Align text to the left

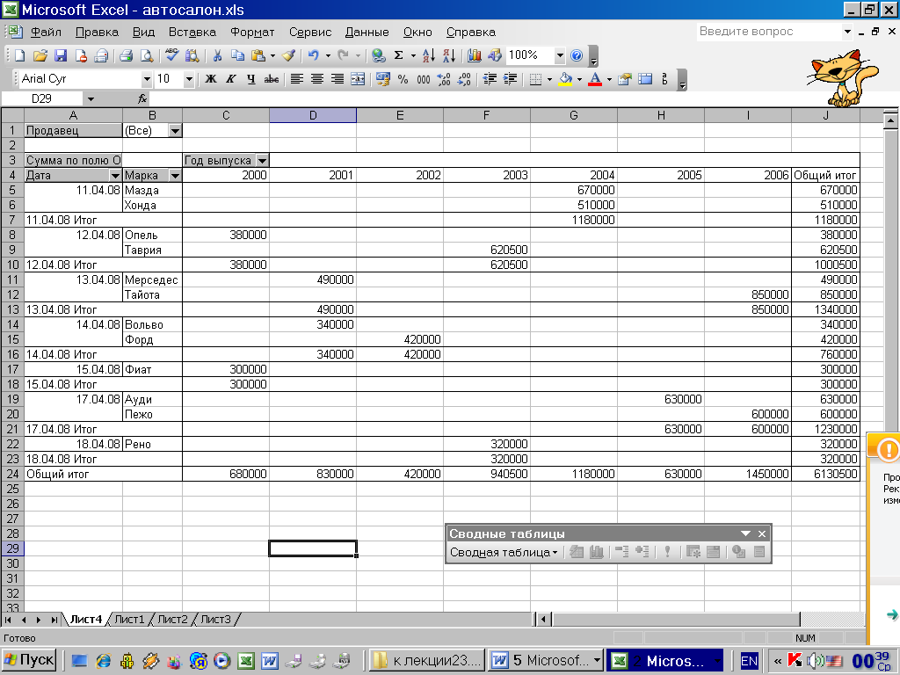297,79
